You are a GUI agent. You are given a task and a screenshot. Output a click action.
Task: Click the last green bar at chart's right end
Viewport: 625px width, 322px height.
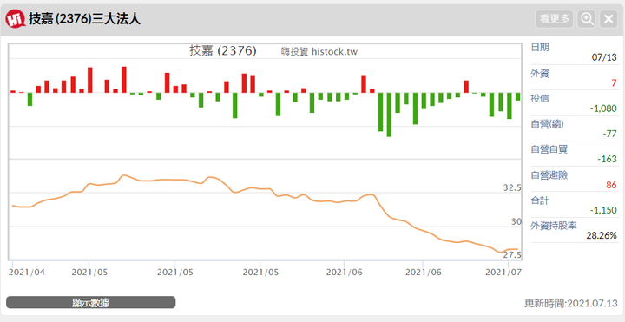(x=517, y=96)
